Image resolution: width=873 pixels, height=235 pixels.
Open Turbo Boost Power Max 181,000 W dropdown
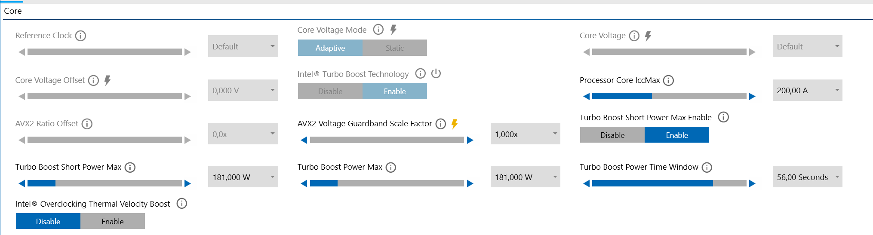coord(526,177)
